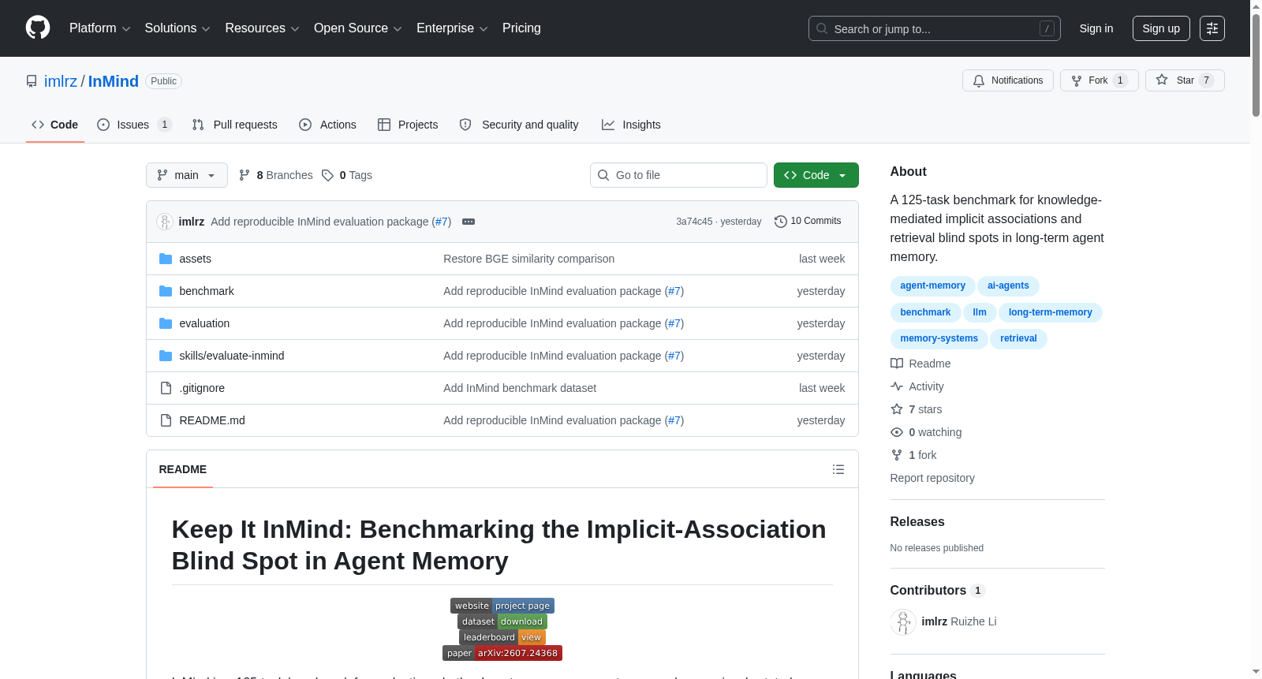Click the paper arXiv:2607.24368 badge
The image size is (1262, 679).
[x=502, y=653]
